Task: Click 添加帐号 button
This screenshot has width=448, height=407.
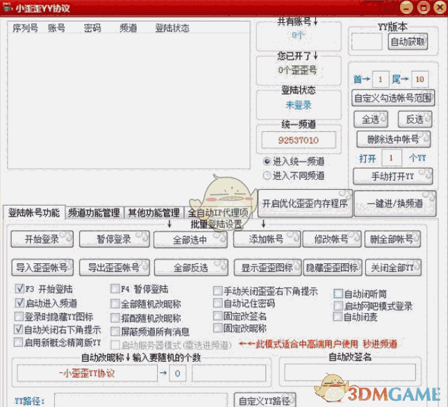Action: coord(267,239)
